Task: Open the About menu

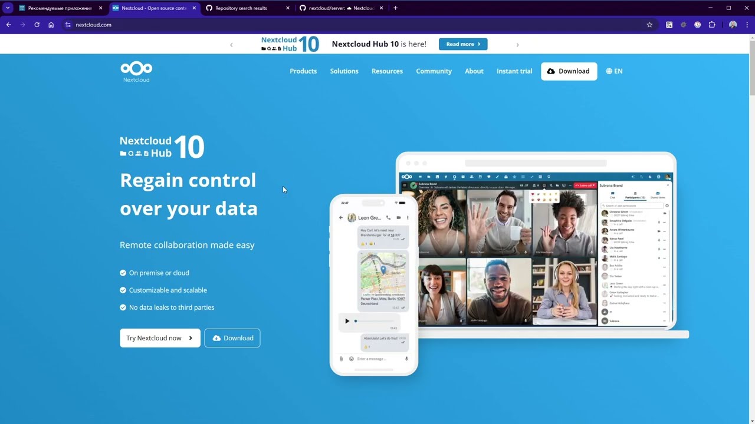Action: click(474, 71)
